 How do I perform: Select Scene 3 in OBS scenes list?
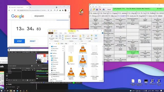[x=10, y=73]
